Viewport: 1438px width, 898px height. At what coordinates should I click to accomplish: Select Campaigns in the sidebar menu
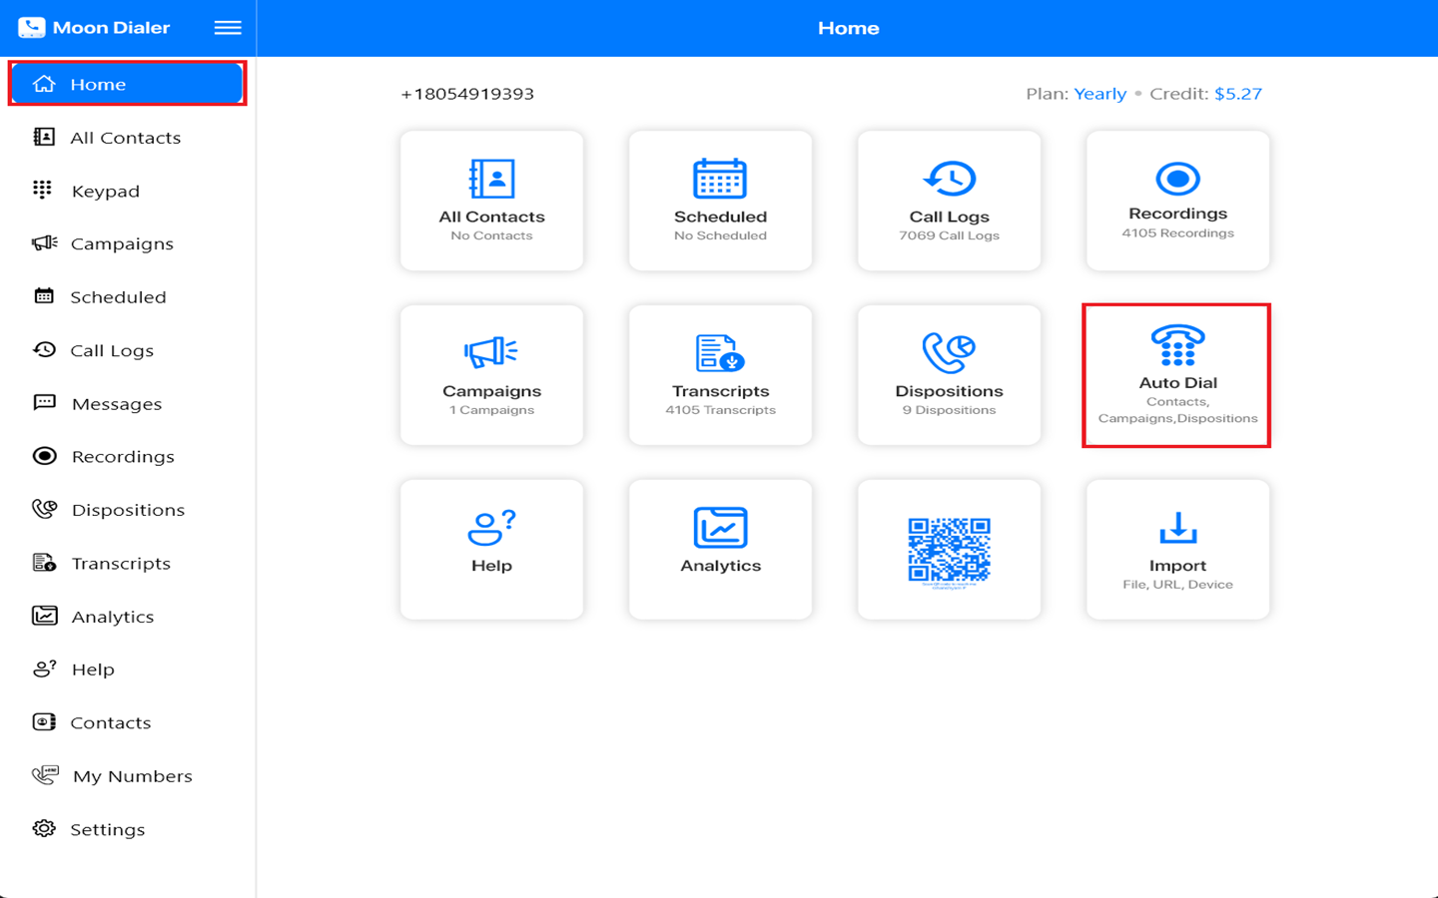coord(122,243)
